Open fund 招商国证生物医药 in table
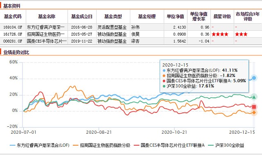Viewport: 262px width, 155px height. (45, 34)
